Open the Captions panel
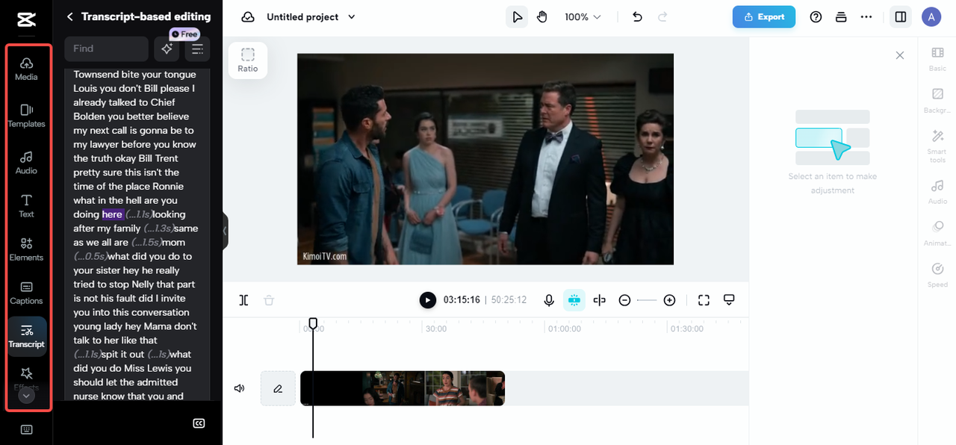The image size is (956, 445). point(26,293)
